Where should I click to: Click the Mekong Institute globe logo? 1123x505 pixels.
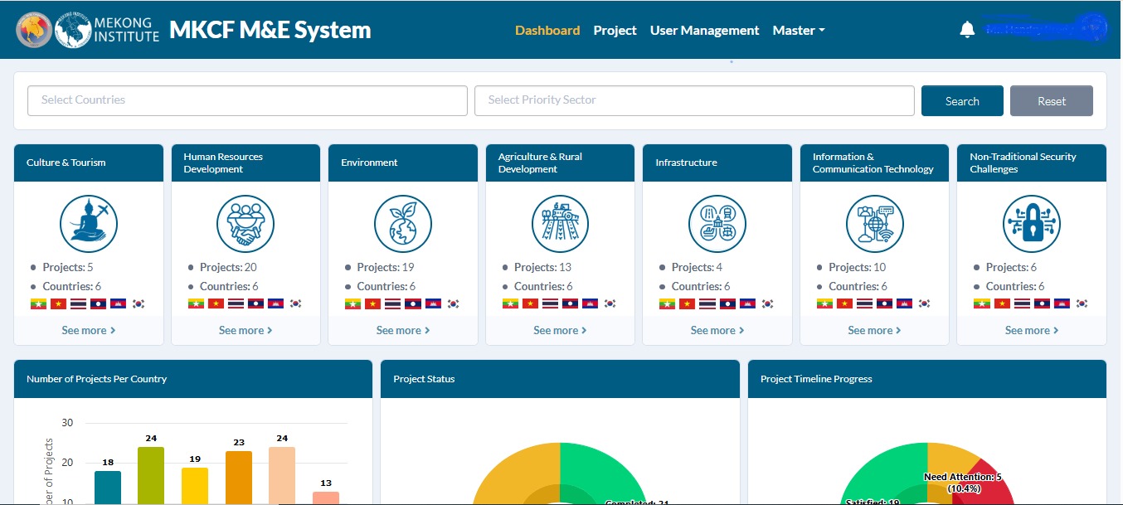(73, 30)
